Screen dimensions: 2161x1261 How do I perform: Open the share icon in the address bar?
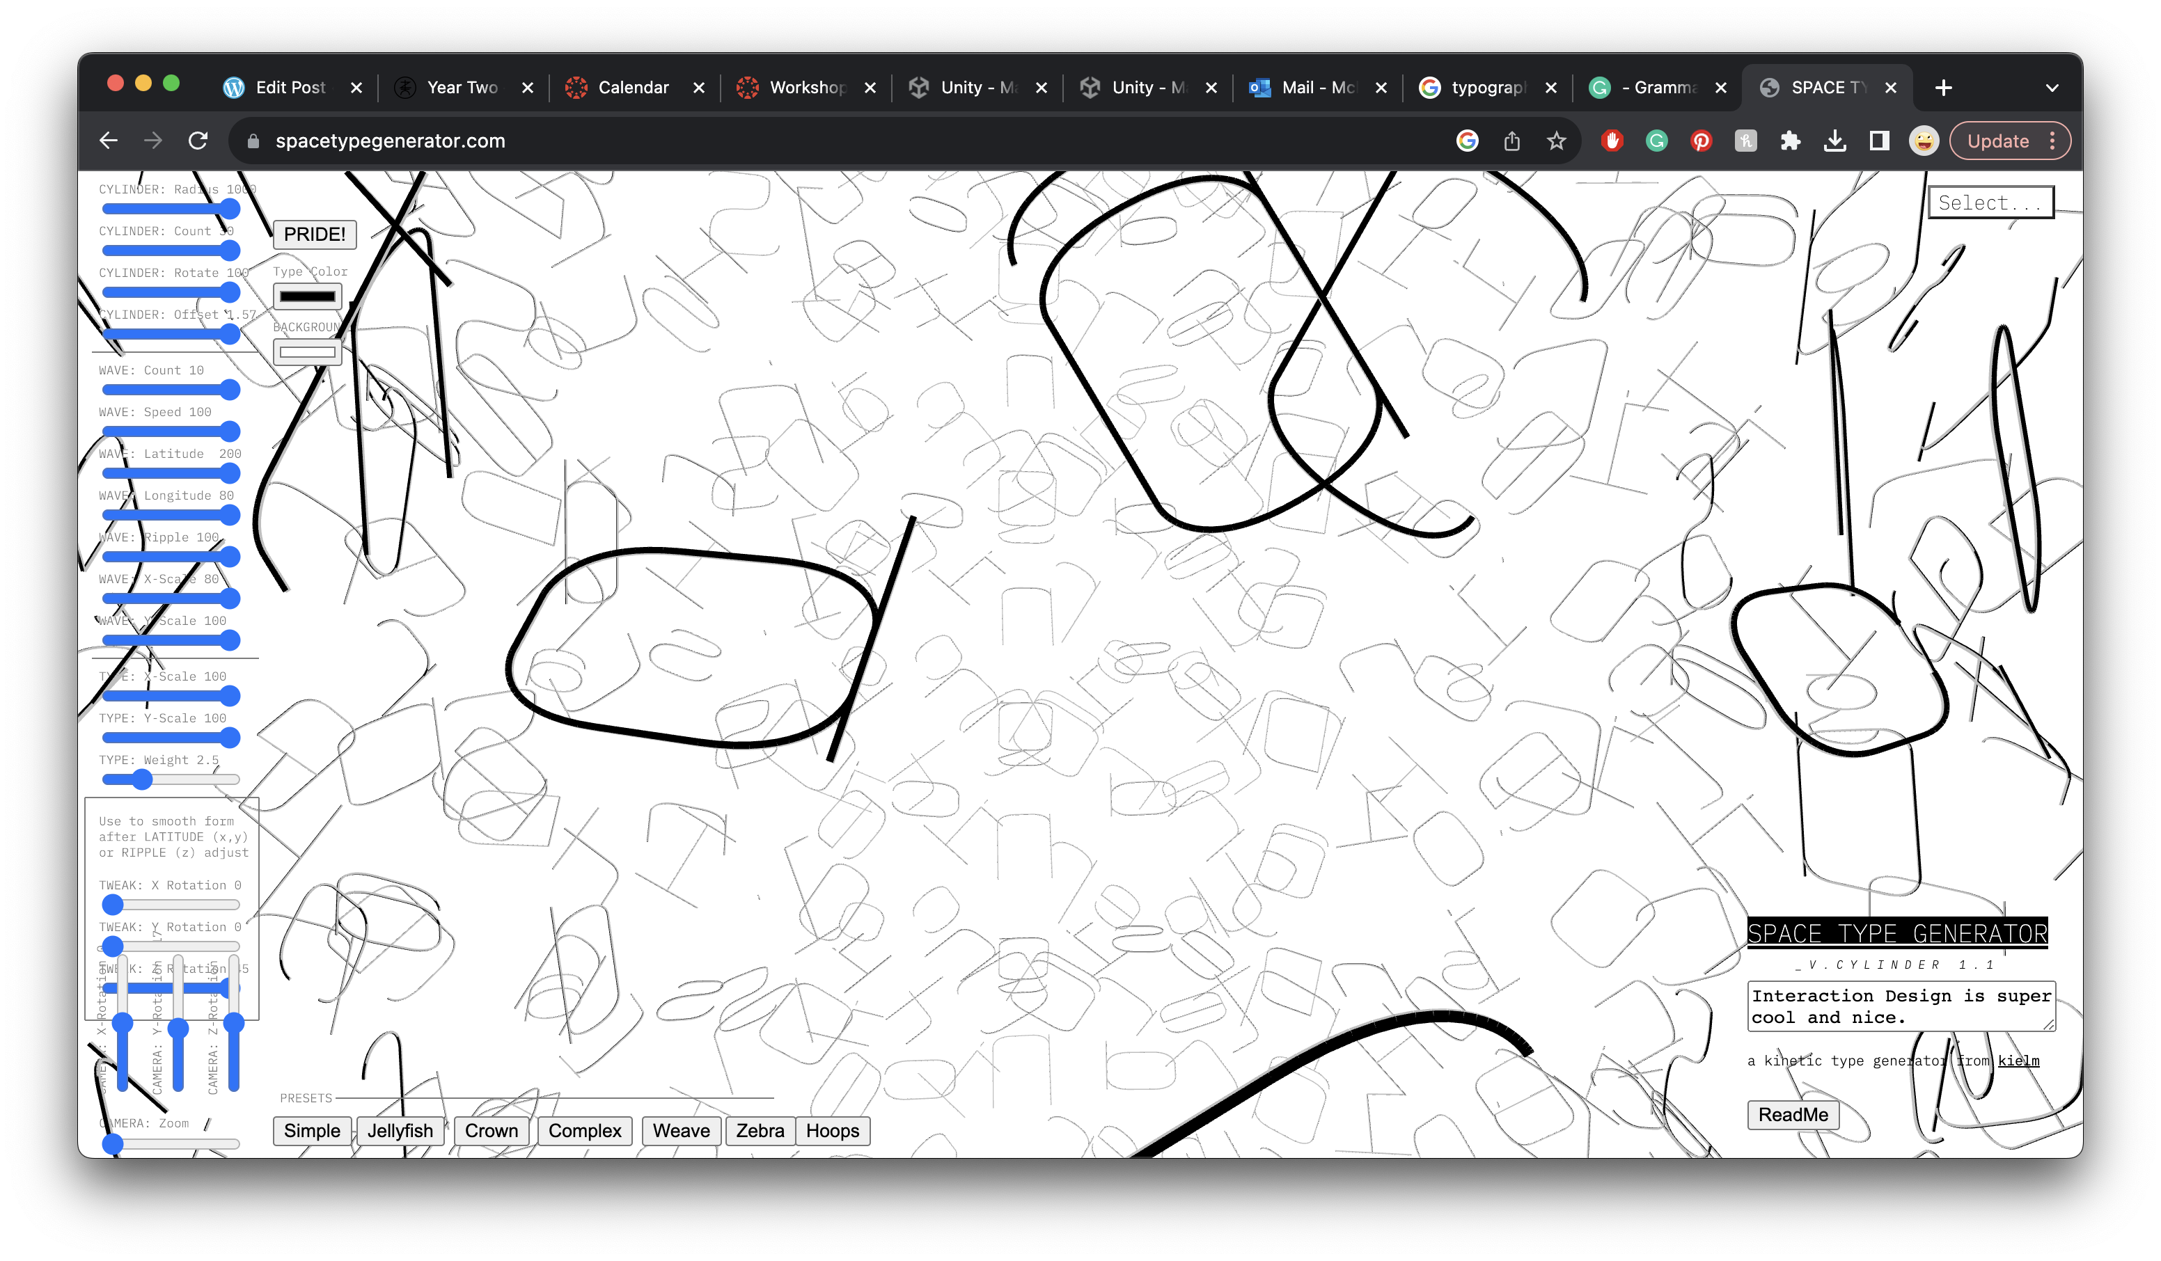(x=1512, y=141)
